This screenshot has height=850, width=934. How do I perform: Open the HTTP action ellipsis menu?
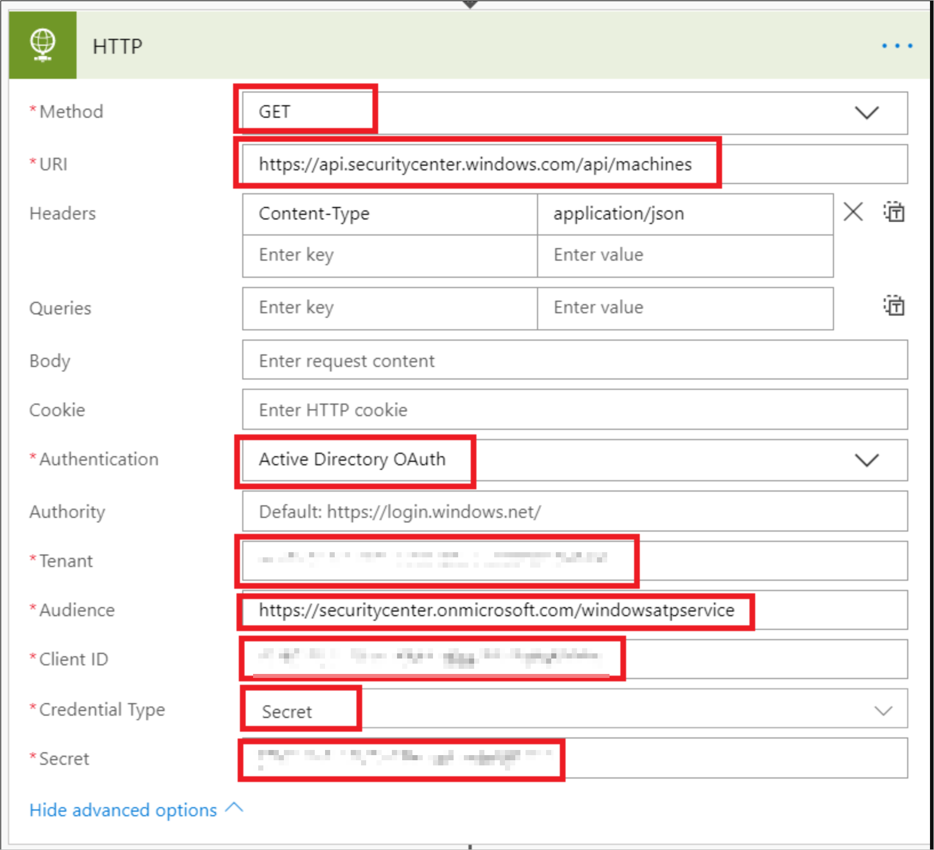pyautogui.click(x=896, y=46)
